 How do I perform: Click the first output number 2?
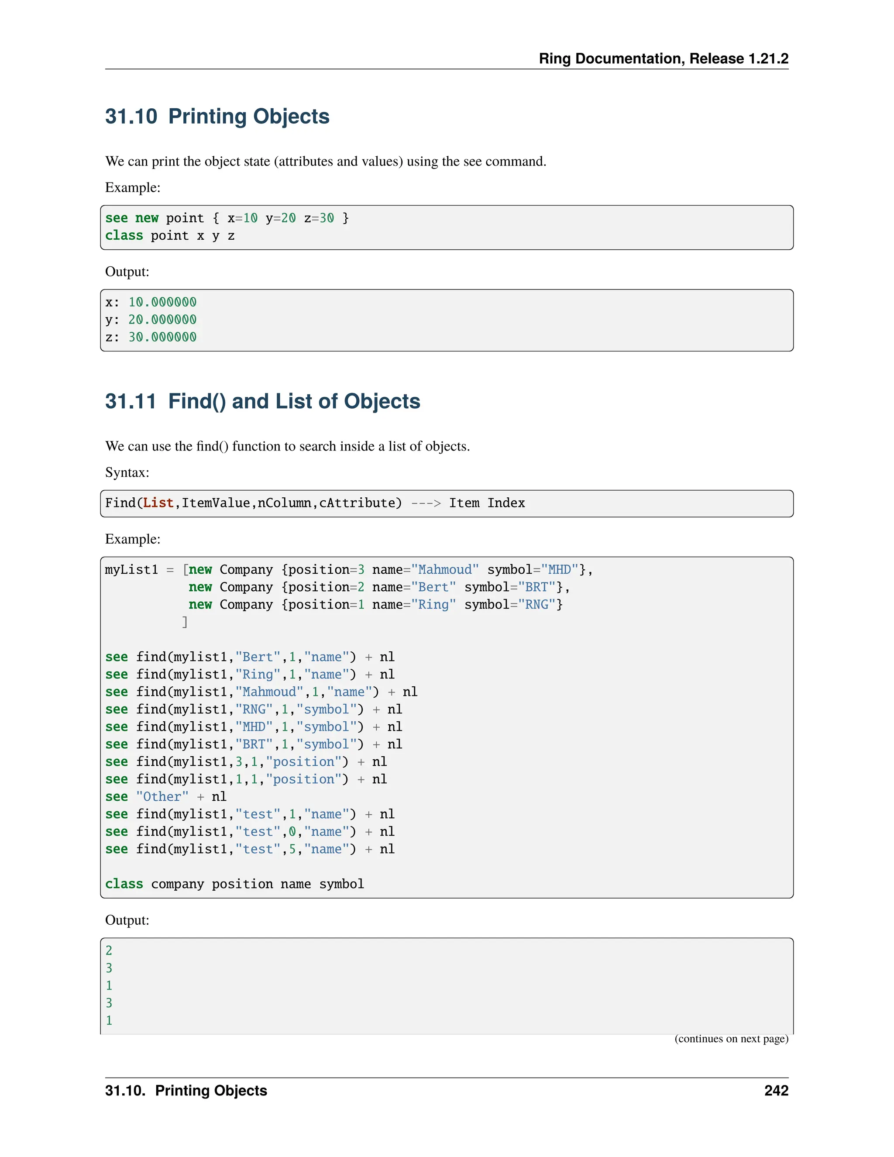click(109, 950)
